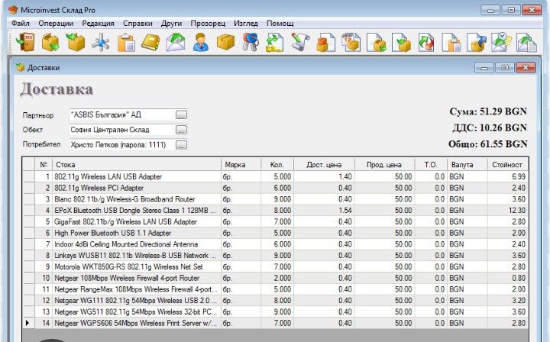Click the Т.О. column header

pos(431,164)
